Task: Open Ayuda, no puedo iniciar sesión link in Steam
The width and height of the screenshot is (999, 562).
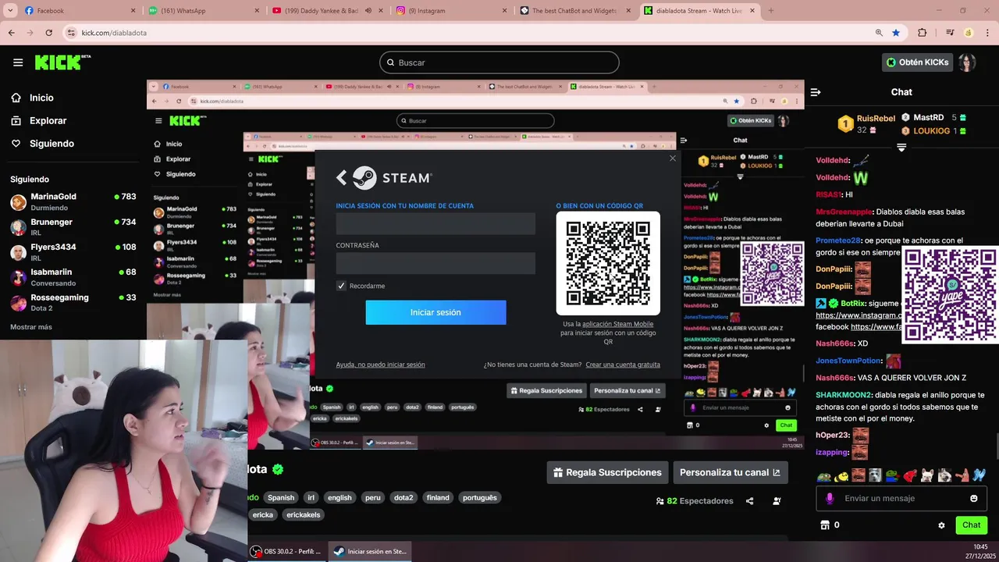Action: tap(380, 365)
